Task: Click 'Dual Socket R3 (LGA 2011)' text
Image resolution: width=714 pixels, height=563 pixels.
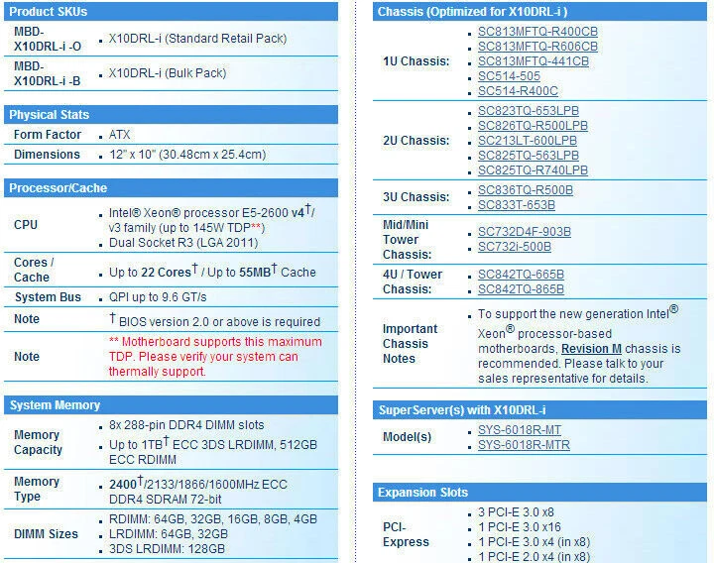Action: click(183, 243)
